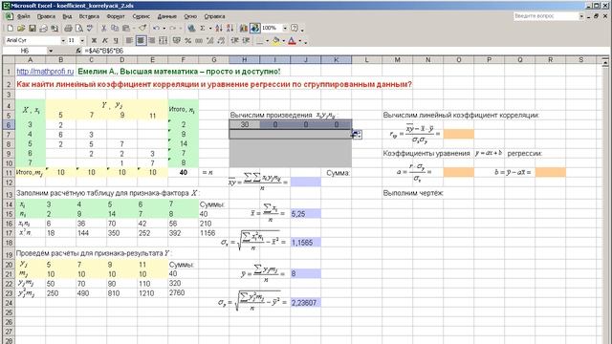Image resolution: width=612 pixels, height=344 pixels.
Task: Open the font name dropdown
Action: 63,40
